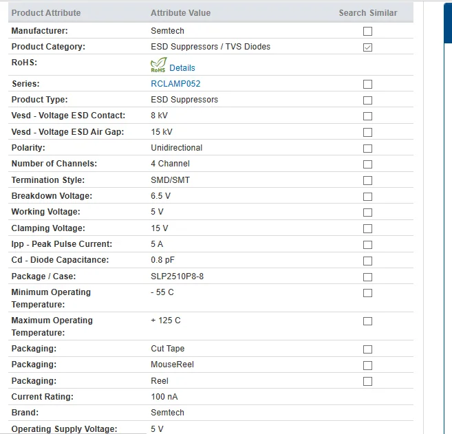
Task: Select the Vesd ESD Air Gap 15 kV checkbox
Action: pos(367,132)
